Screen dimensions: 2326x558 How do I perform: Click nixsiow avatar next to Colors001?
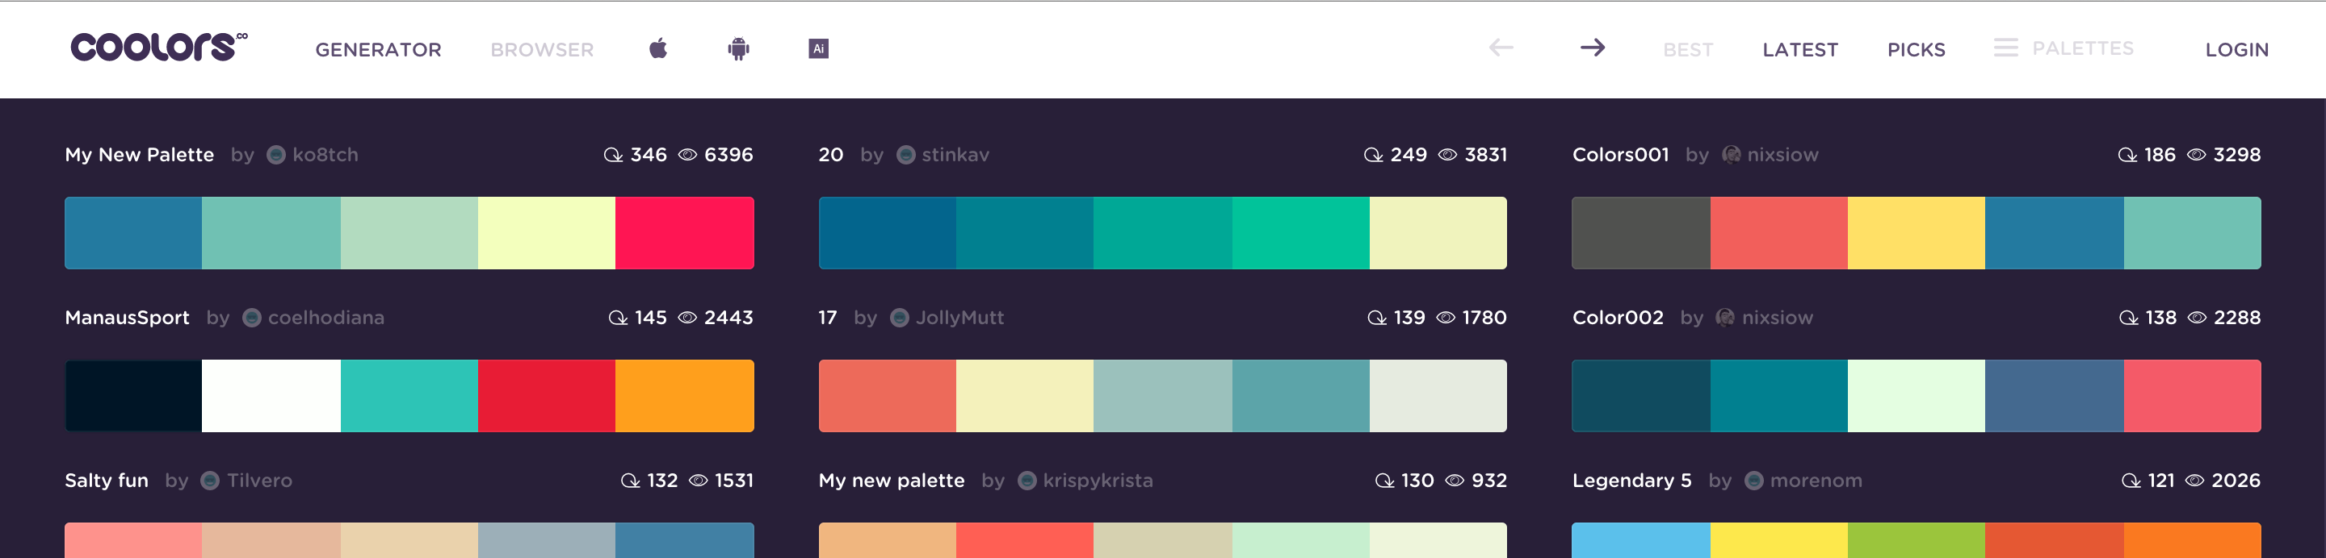[x=1731, y=155]
